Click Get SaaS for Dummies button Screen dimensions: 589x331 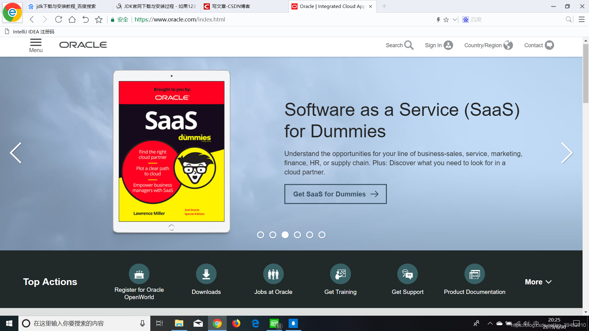tap(335, 194)
